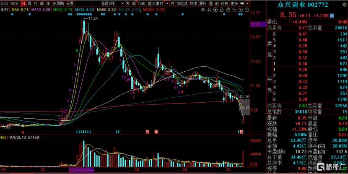Click the MA10: 8.28 legend label

click(41, 10)
